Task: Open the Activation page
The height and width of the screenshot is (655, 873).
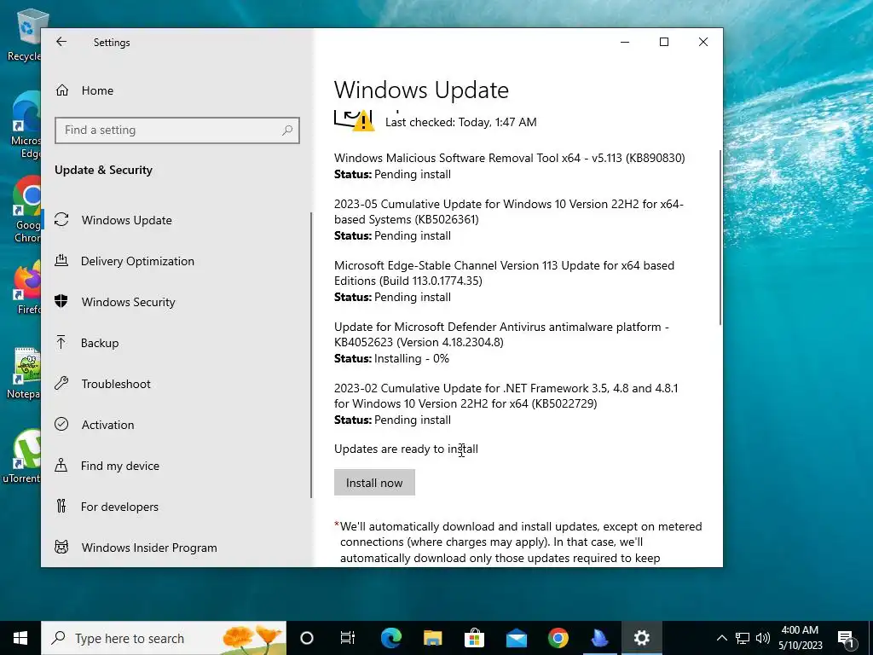Action: [95, 425]
